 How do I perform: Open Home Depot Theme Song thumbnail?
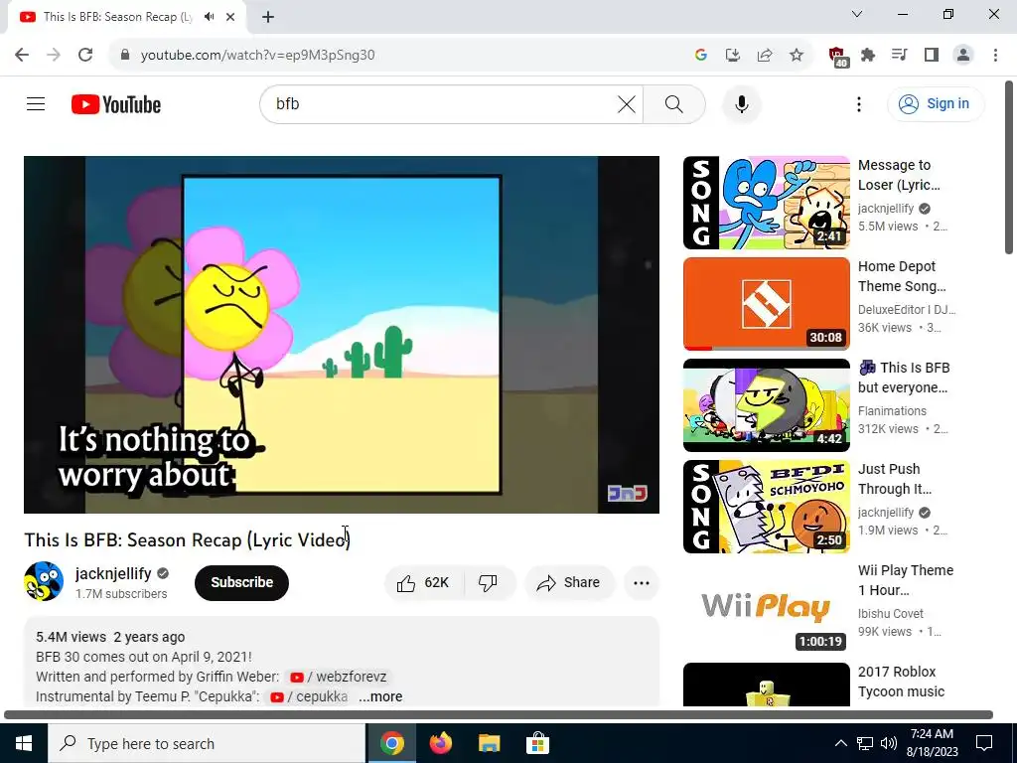pos(766,304)
